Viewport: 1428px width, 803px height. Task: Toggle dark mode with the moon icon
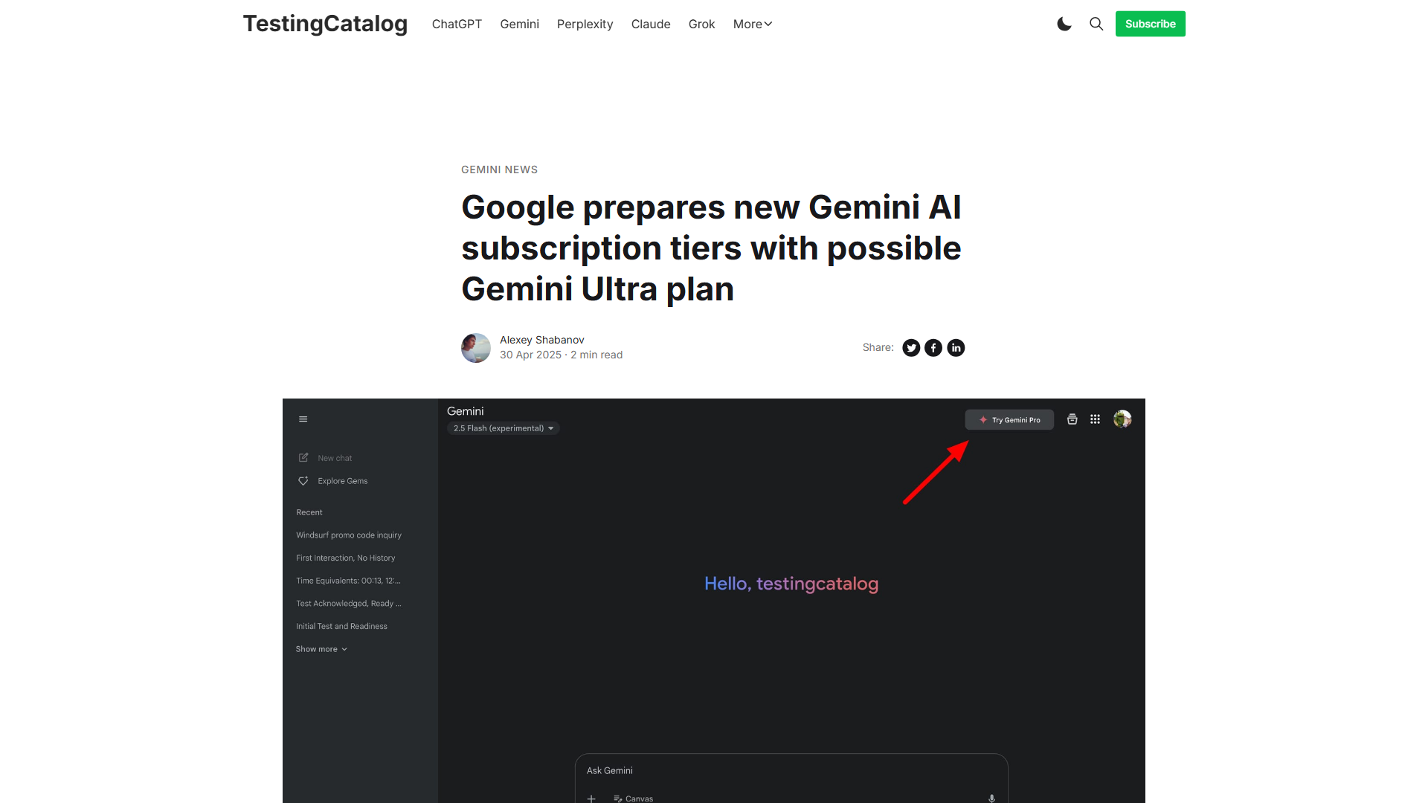(1064, 24)
